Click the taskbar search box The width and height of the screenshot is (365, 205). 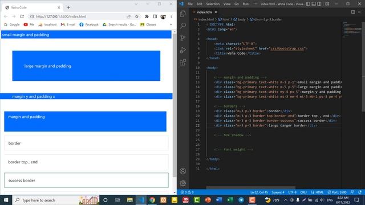tap(56, 200)
